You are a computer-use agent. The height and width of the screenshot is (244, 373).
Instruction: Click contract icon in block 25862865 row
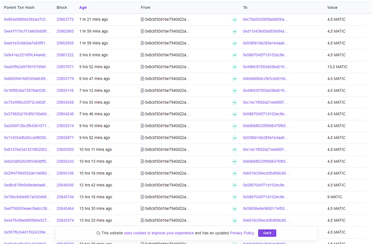coord(142,31)
